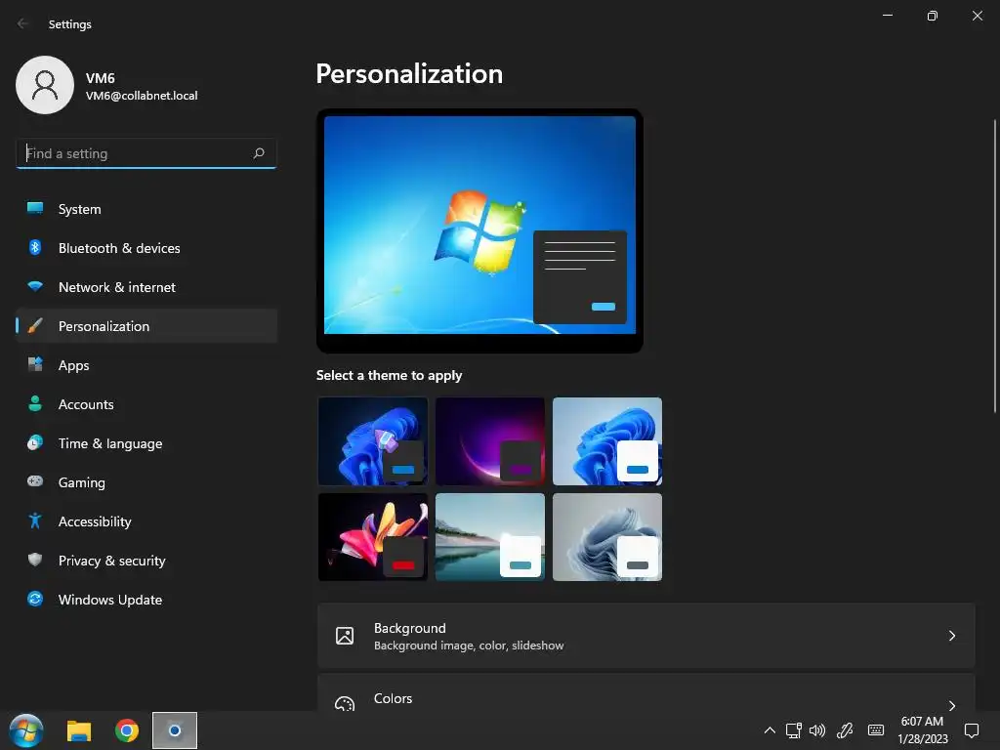This screenshot has height=750, width=1000.
Task: Click the pen workspace tray icon
Action: tap(845, 730)
